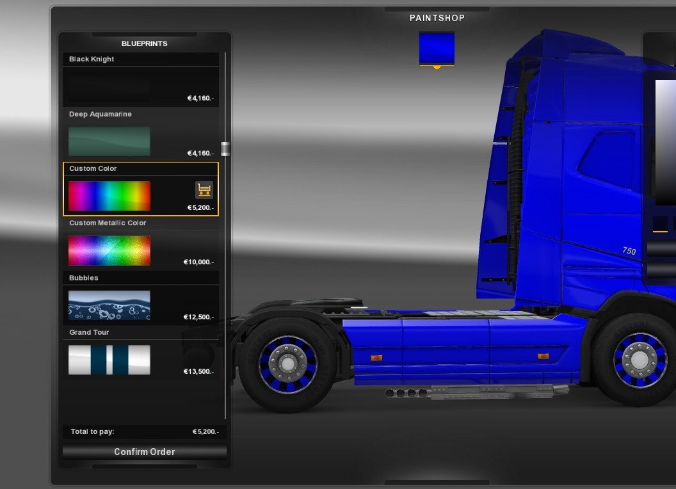Click the Grand Tour label
This screenshot has width=676, height=489.
point(89,332)
